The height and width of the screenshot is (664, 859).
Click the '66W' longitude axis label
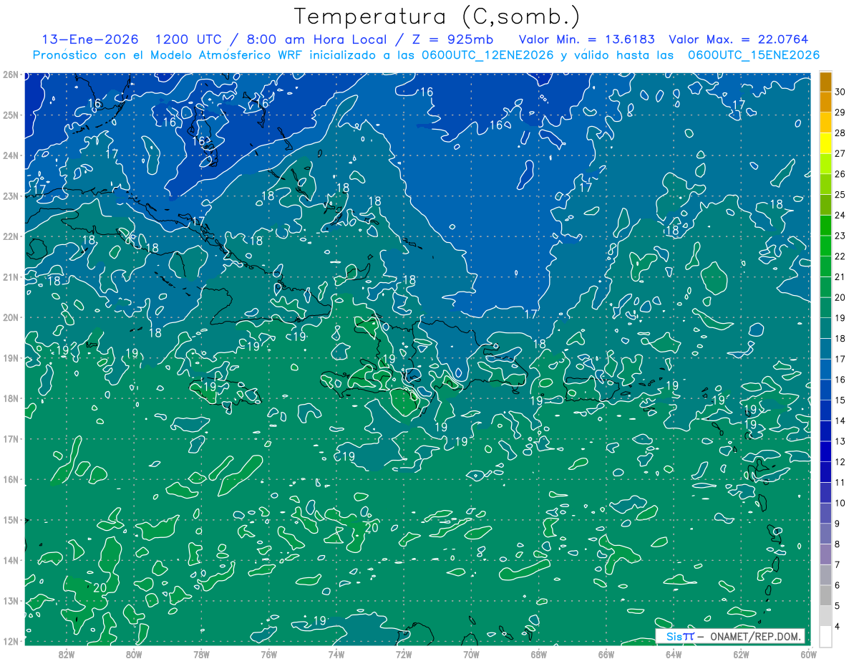(x=606, y=654)
